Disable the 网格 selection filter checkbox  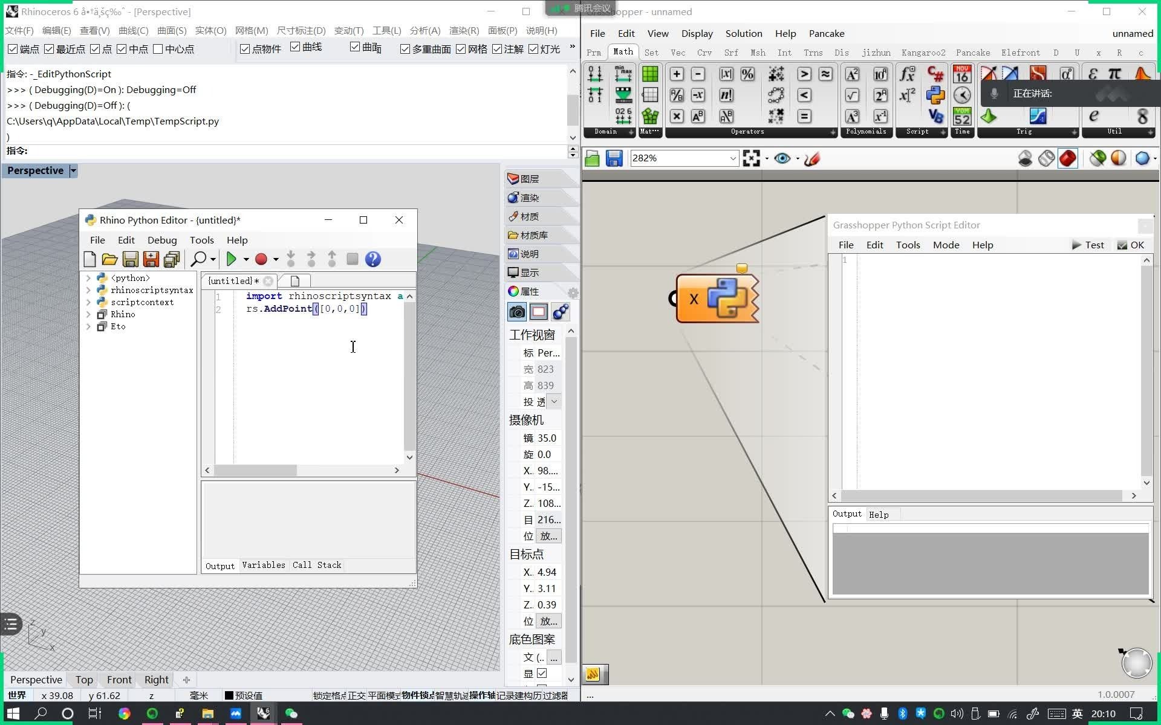[x=461, y=49]
